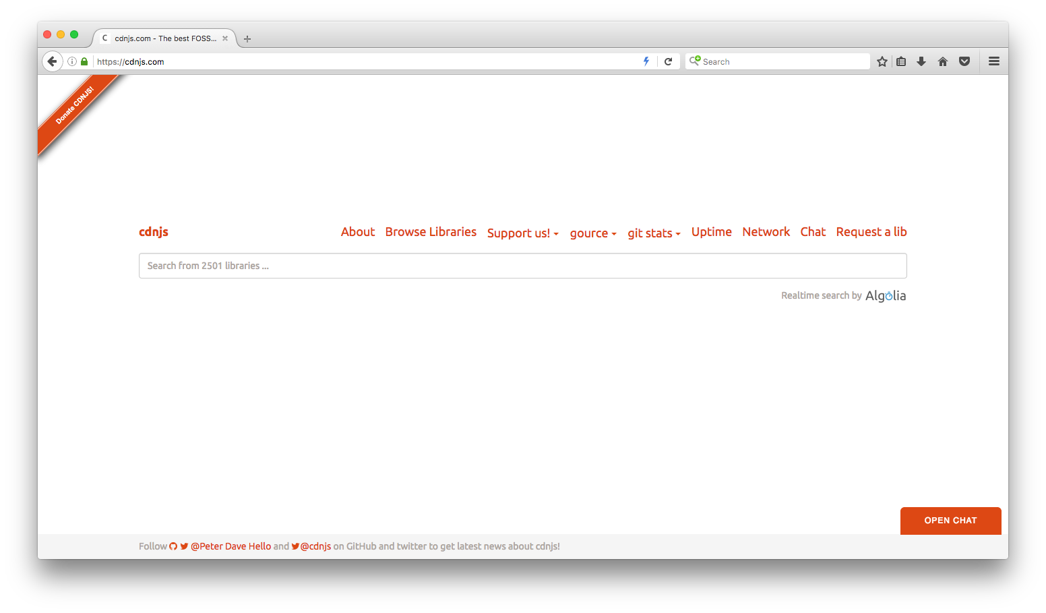Open Request a lib
This screenshot has width=1046, height=613.
(871, 231)
